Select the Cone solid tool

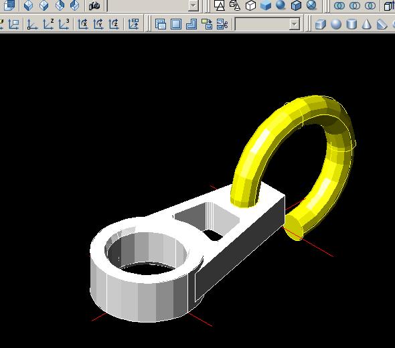(366, 24)
